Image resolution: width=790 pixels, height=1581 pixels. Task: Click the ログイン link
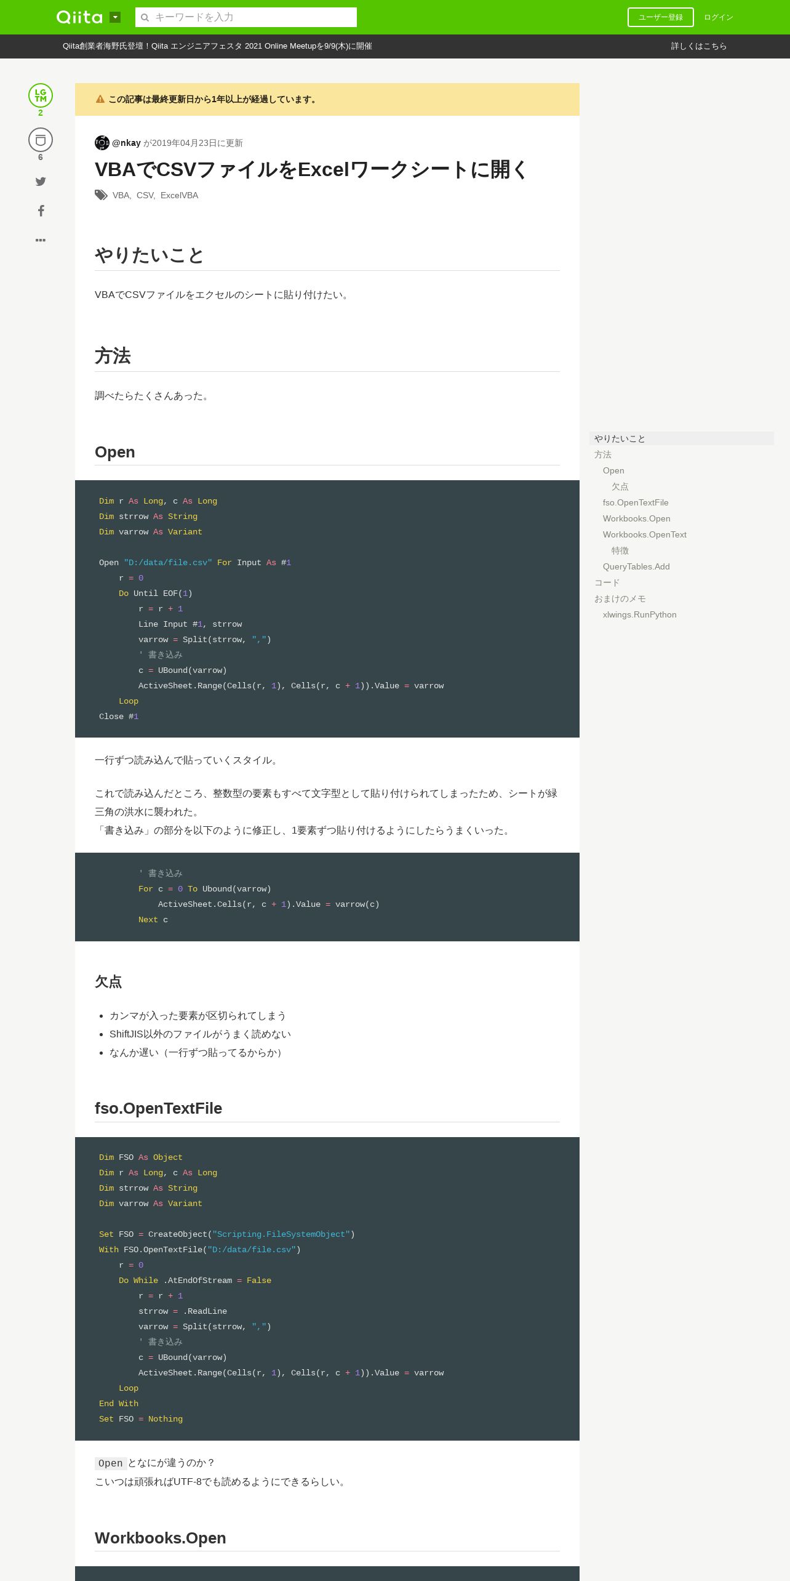coord(719,17)
